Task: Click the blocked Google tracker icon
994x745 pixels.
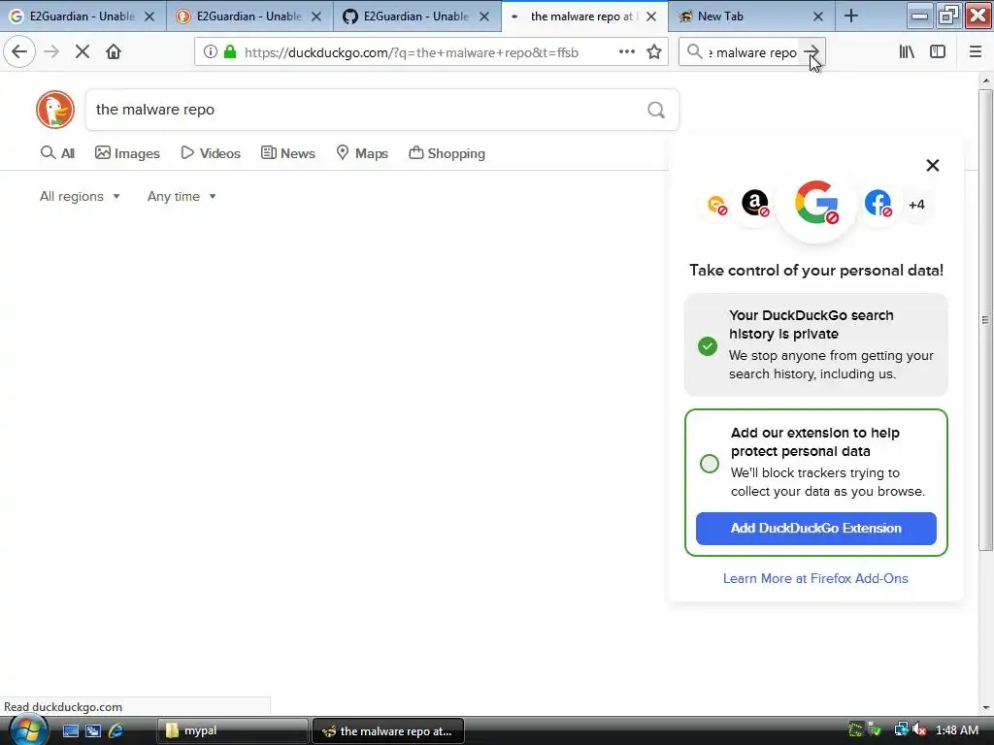Action: pos(816,204)
